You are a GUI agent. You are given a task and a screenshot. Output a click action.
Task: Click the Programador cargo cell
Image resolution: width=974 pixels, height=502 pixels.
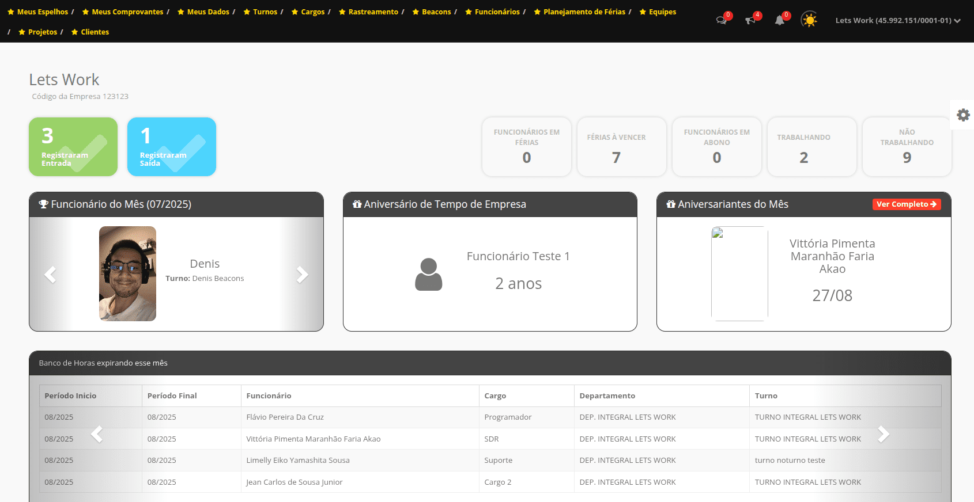(526, 417)
